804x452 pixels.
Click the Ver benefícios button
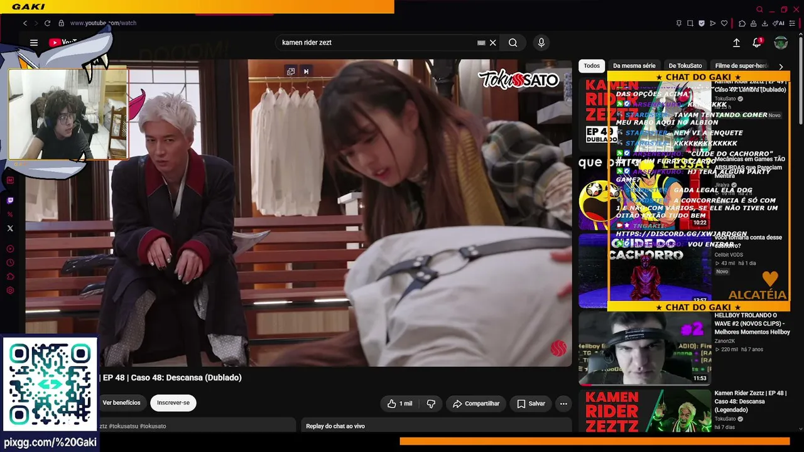122,403
